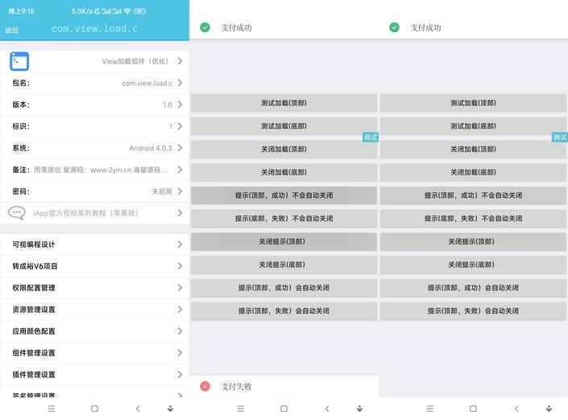
Task: Click 关闭提示(底部) on right screen
Action: coord(473,265)
